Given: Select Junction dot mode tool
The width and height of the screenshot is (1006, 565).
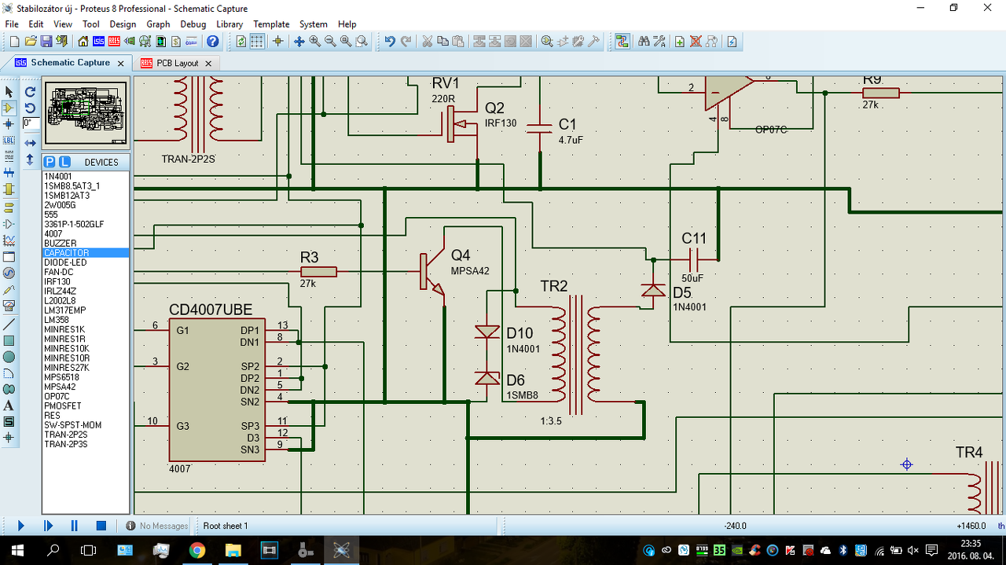Looking at the screenshot, I should (x=9, y=124).
